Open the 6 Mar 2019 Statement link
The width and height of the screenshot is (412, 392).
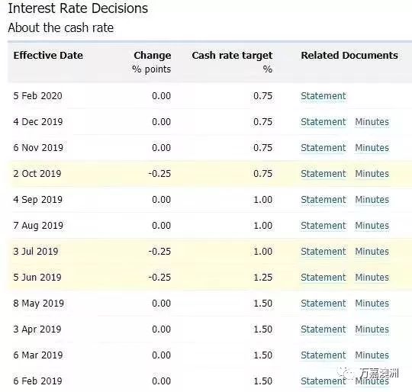click(323, 355)
